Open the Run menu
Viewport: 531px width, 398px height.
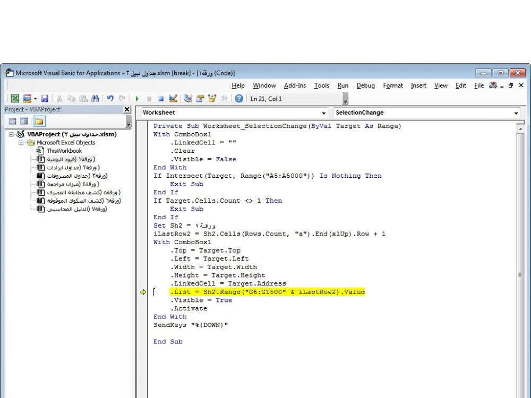(343, 85)
